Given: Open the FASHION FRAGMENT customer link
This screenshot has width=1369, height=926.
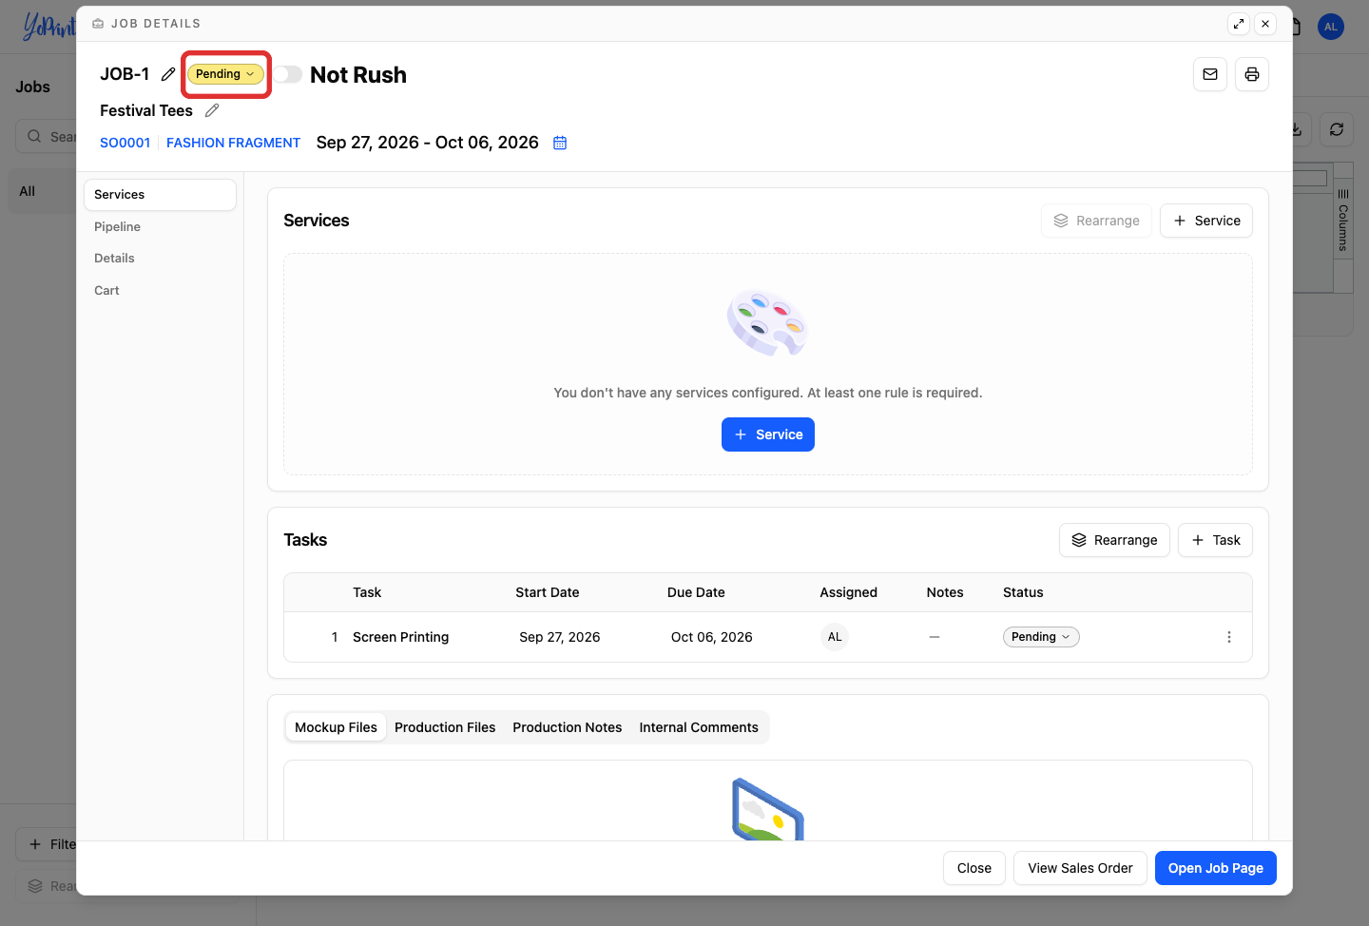Looking at the screenshot, I should point(233,143).
